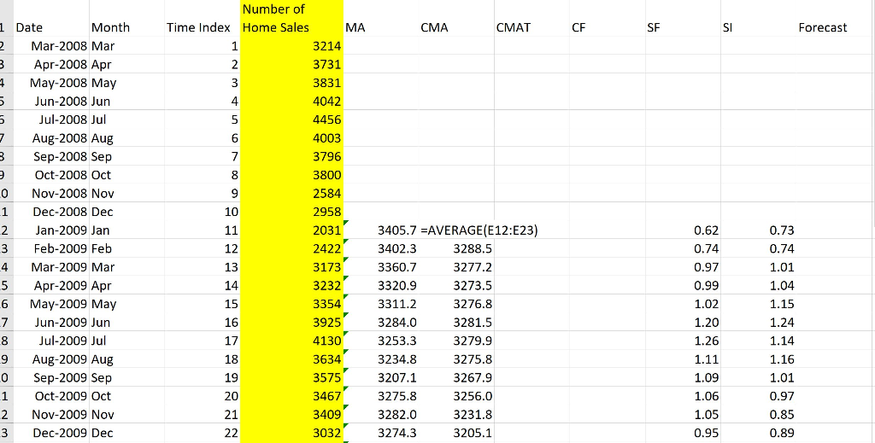
Task: Select home sales value 3796
Action: point(291,156)
